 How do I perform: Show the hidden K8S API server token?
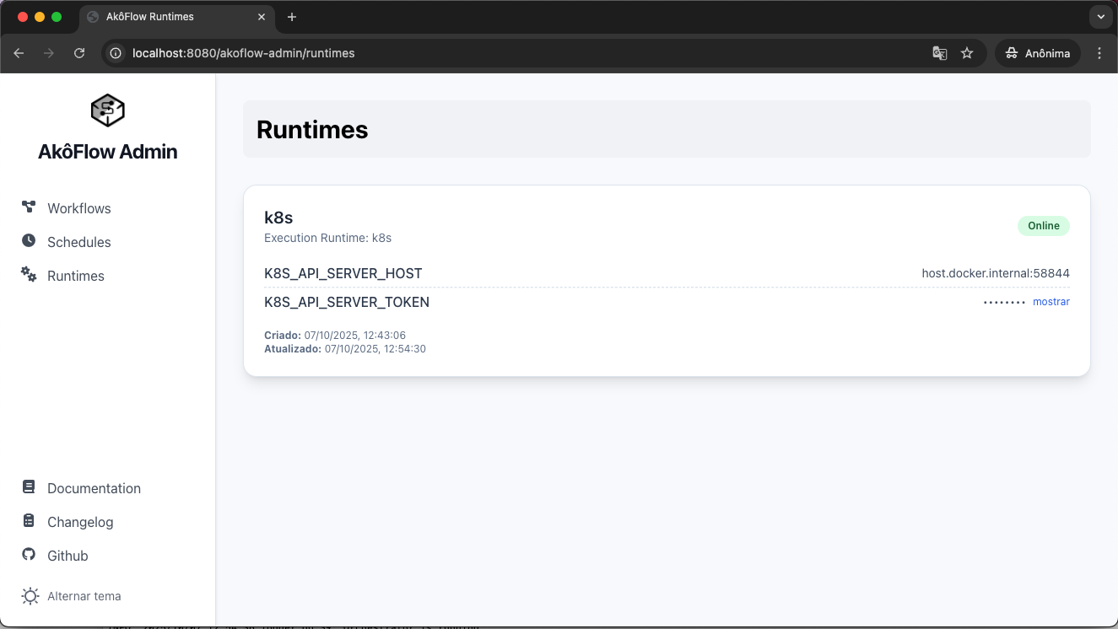click(x=1050, y=302)
